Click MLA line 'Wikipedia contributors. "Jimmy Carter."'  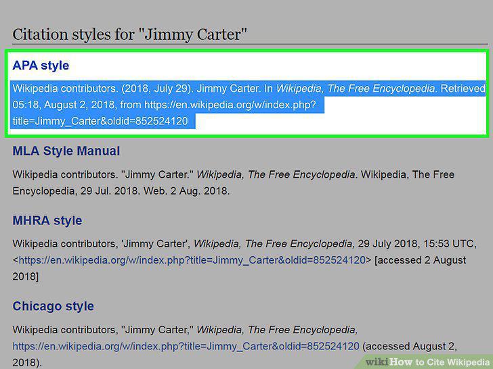[103, 174]
